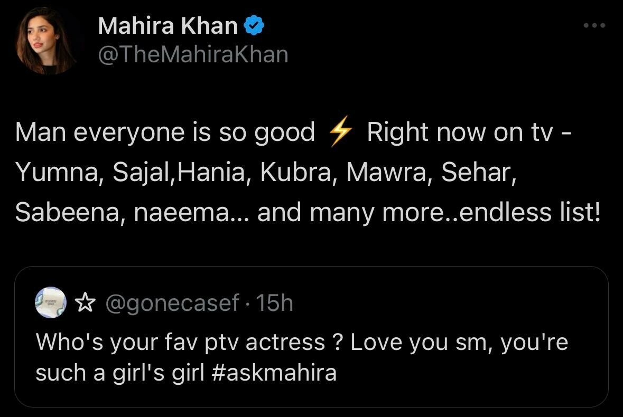Image resolution: width=623 pixels, height=417 pixels.
Task: Open the Mahira Khan display name
Action: pyautogui.click(x=168, y=26)
